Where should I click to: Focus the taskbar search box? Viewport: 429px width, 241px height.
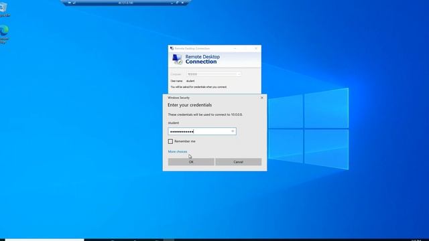pyautogui.click(x=45, y=240)
